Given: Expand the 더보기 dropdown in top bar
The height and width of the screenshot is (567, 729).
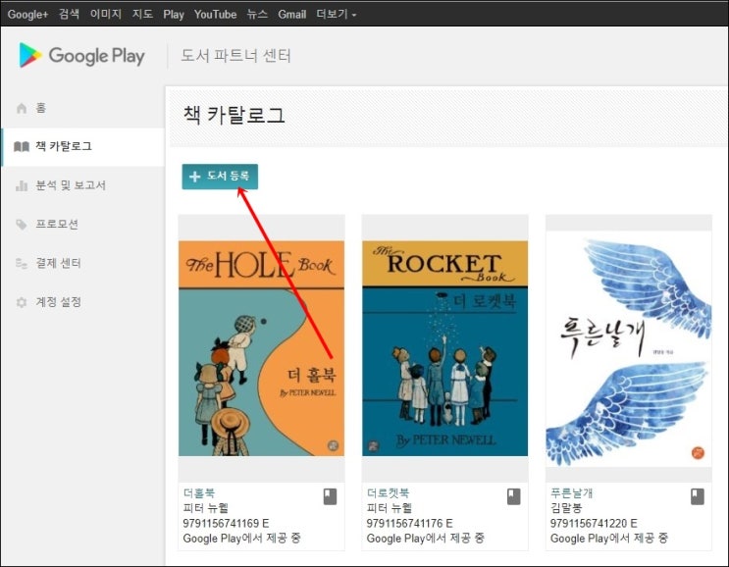Looking at the screenshot, I should pyautogui.click(x=337, y=14).
